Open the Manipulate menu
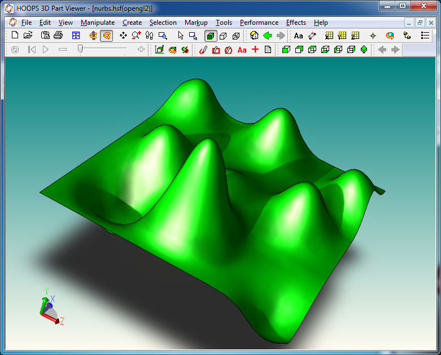 (98, 23)
